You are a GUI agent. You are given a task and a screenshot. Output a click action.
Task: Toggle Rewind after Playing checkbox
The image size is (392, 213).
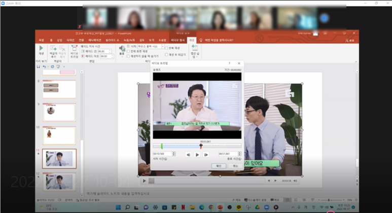[x=166, y=54]
